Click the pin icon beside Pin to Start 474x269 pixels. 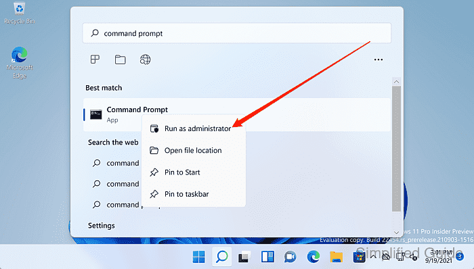pyautogui.click(x=154, y=172)
